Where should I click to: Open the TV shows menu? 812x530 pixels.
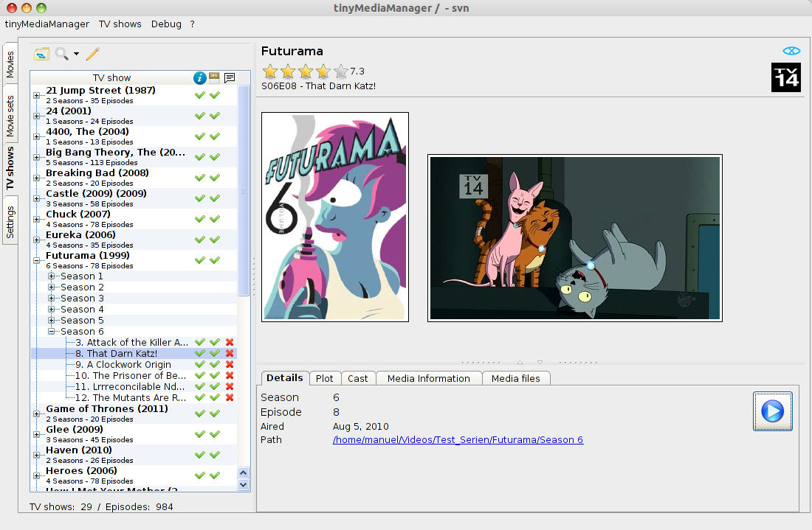pyautogui.click(x=120, y=24)
